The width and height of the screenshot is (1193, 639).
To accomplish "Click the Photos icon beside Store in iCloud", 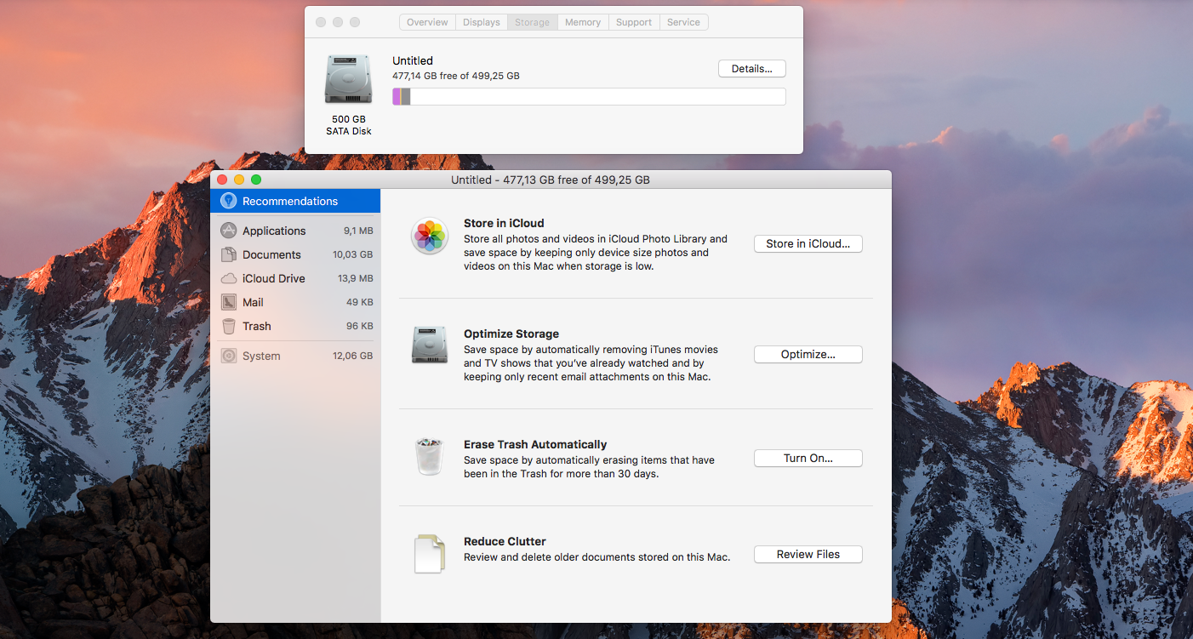I will point(430,236).
